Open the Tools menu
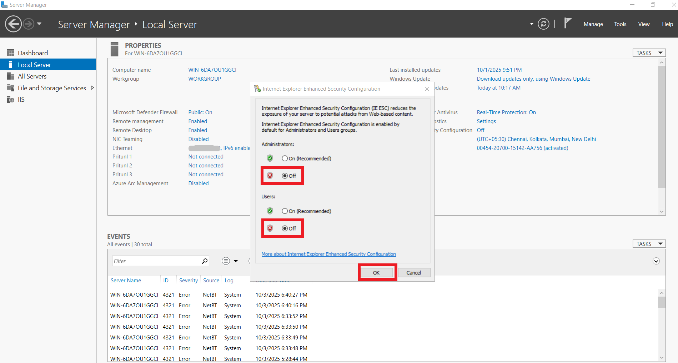678x363 pixels. click(x=620, y=24)
